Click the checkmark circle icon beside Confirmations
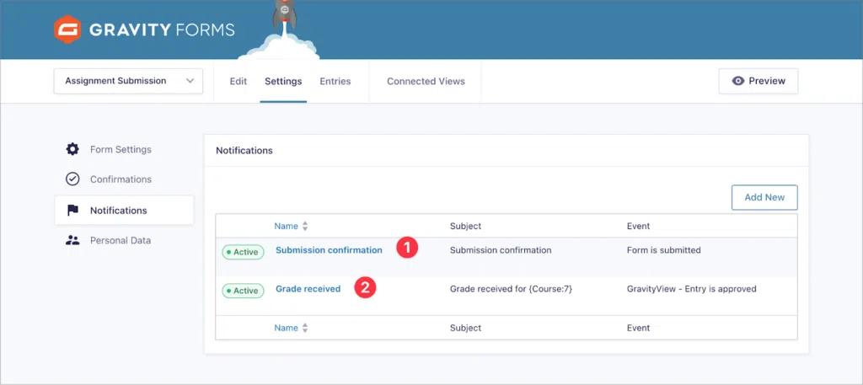Screen dimensions: 863x385 (x=72, y=179)
